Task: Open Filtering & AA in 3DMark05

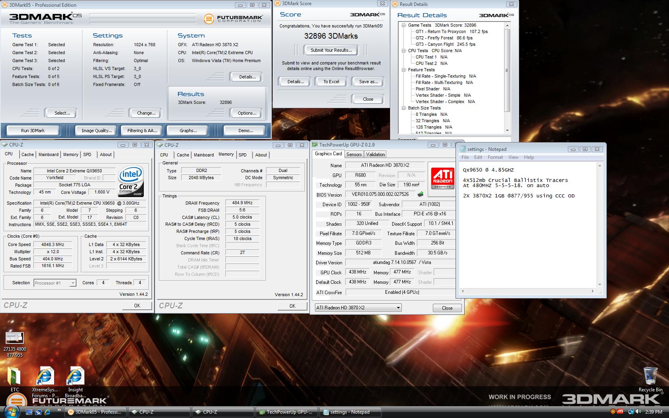Action: [142, 131]
